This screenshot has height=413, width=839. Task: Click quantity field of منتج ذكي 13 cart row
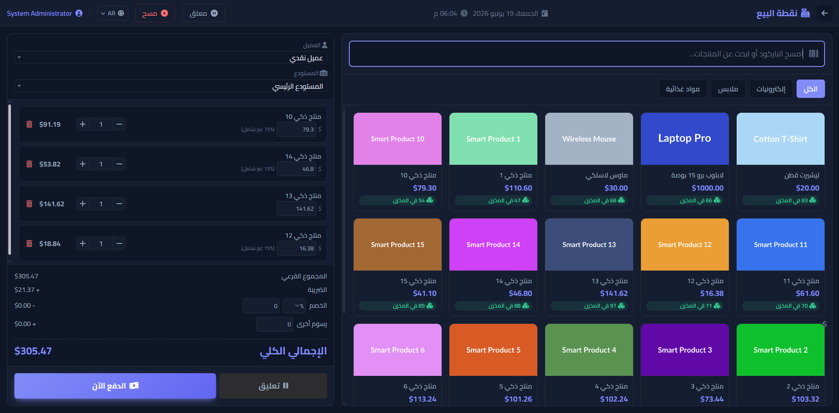tap(101, 204)
